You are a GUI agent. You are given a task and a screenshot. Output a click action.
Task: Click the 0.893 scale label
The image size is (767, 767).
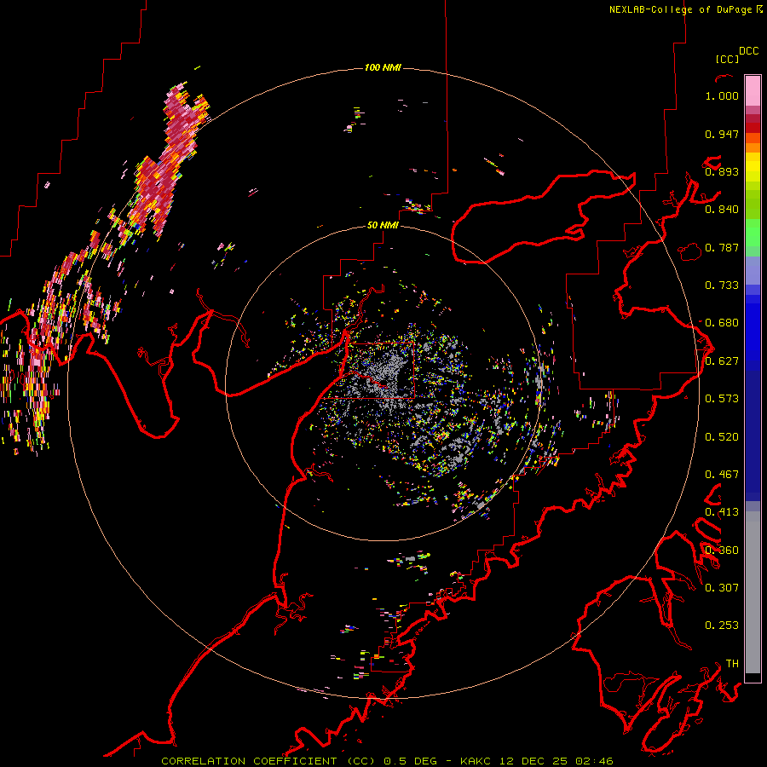722,171
